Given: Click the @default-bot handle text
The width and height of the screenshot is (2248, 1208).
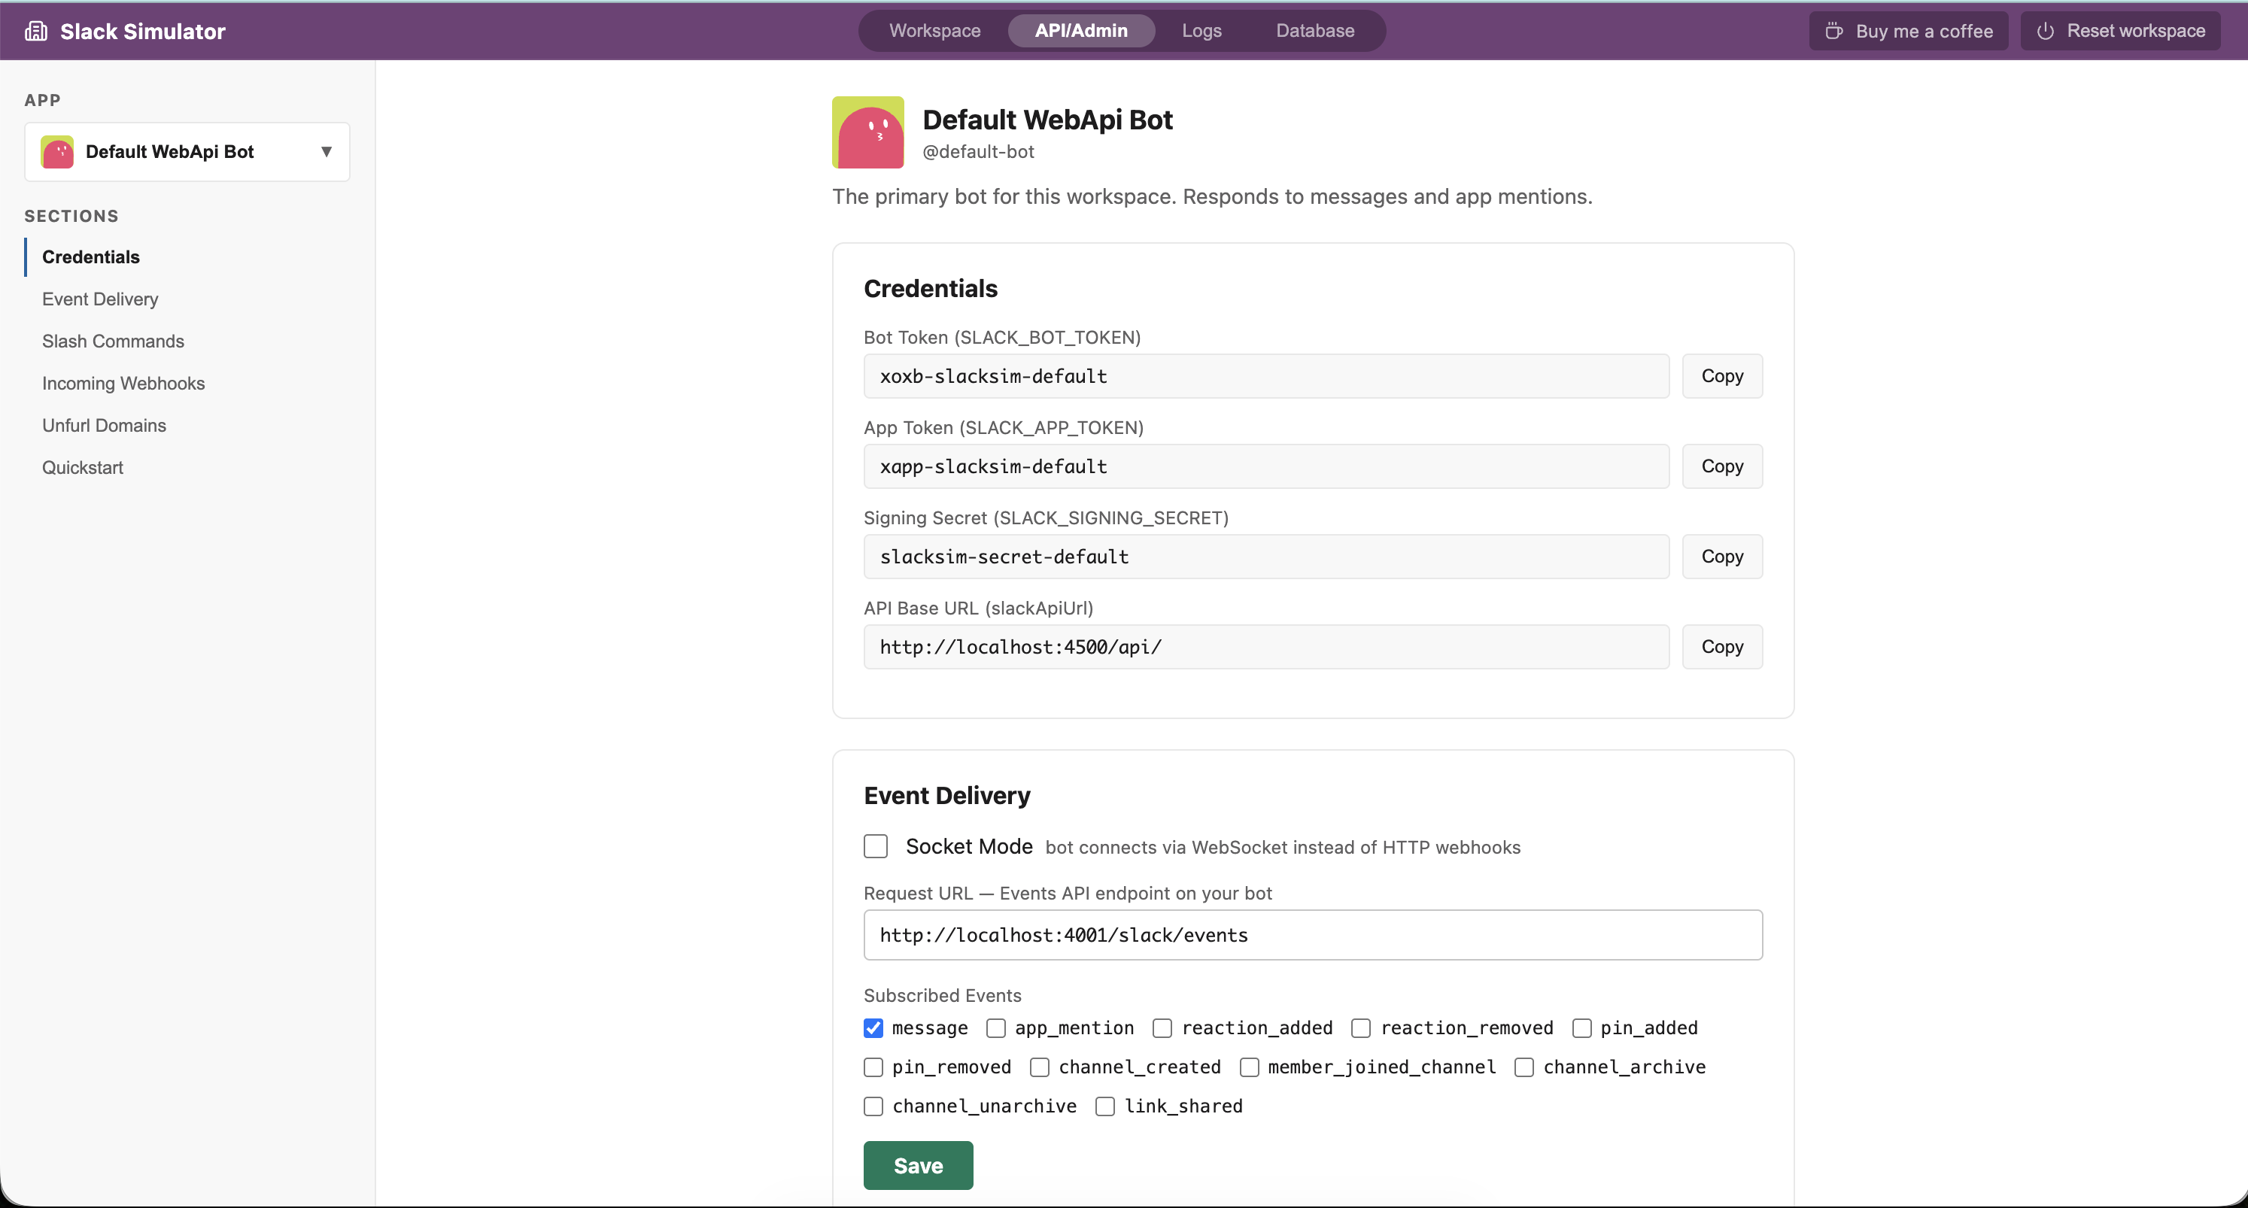Looking at the screenshot, I should pos(978,152).
